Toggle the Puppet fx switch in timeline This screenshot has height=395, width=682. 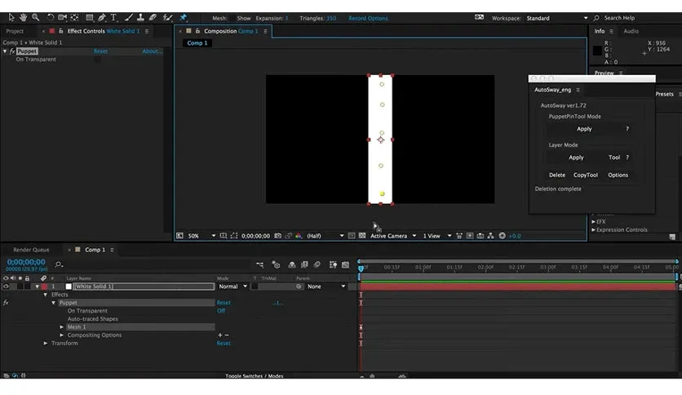click(x=6, y=303)
